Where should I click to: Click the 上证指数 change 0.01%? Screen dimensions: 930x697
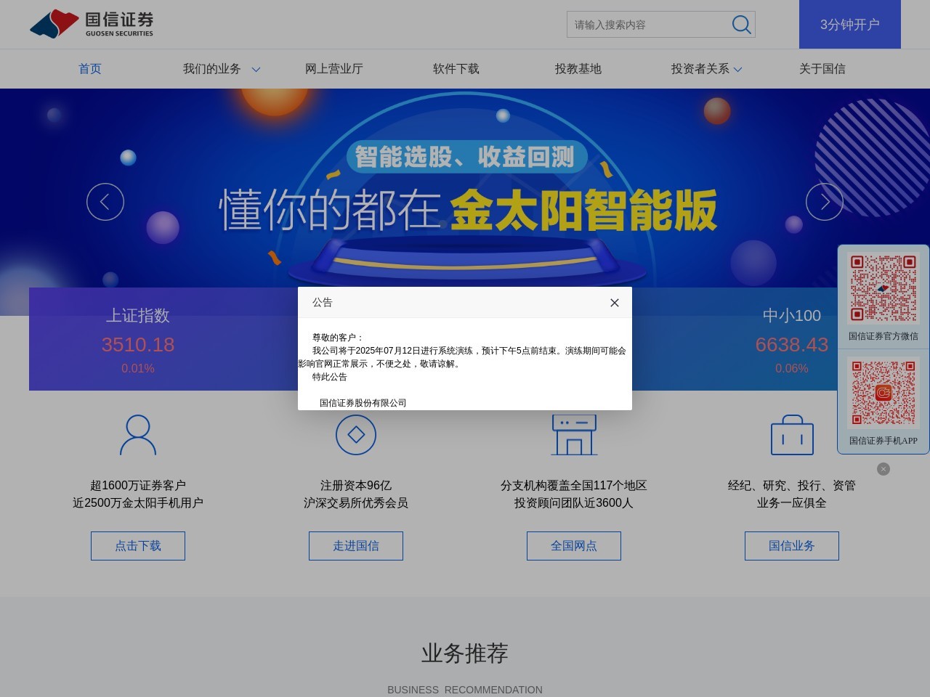138,369
